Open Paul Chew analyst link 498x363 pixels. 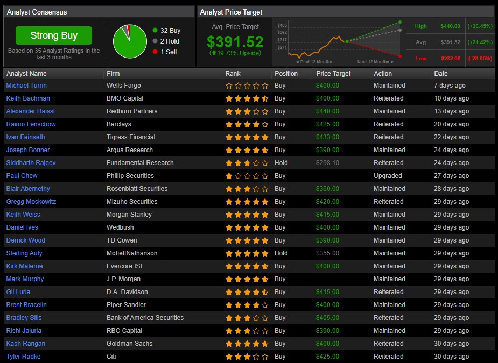click(x=22, y=176)
